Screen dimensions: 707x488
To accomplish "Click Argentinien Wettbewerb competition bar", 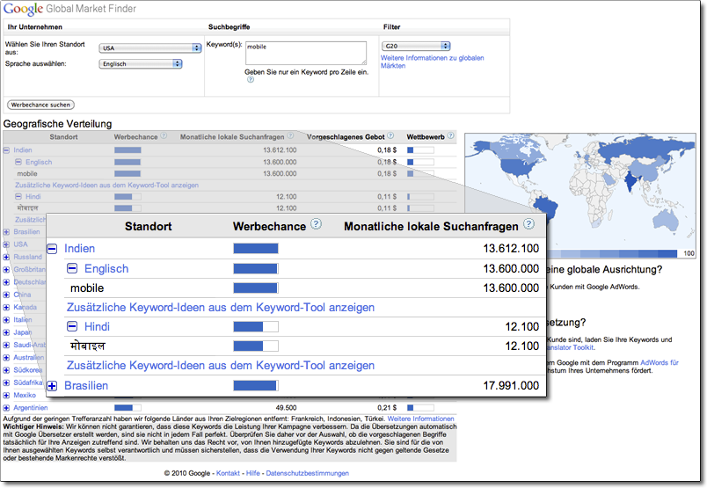I will [420, 408].
